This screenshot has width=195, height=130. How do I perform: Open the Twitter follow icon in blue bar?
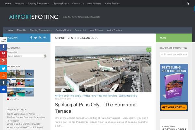(x=35, y=38)
